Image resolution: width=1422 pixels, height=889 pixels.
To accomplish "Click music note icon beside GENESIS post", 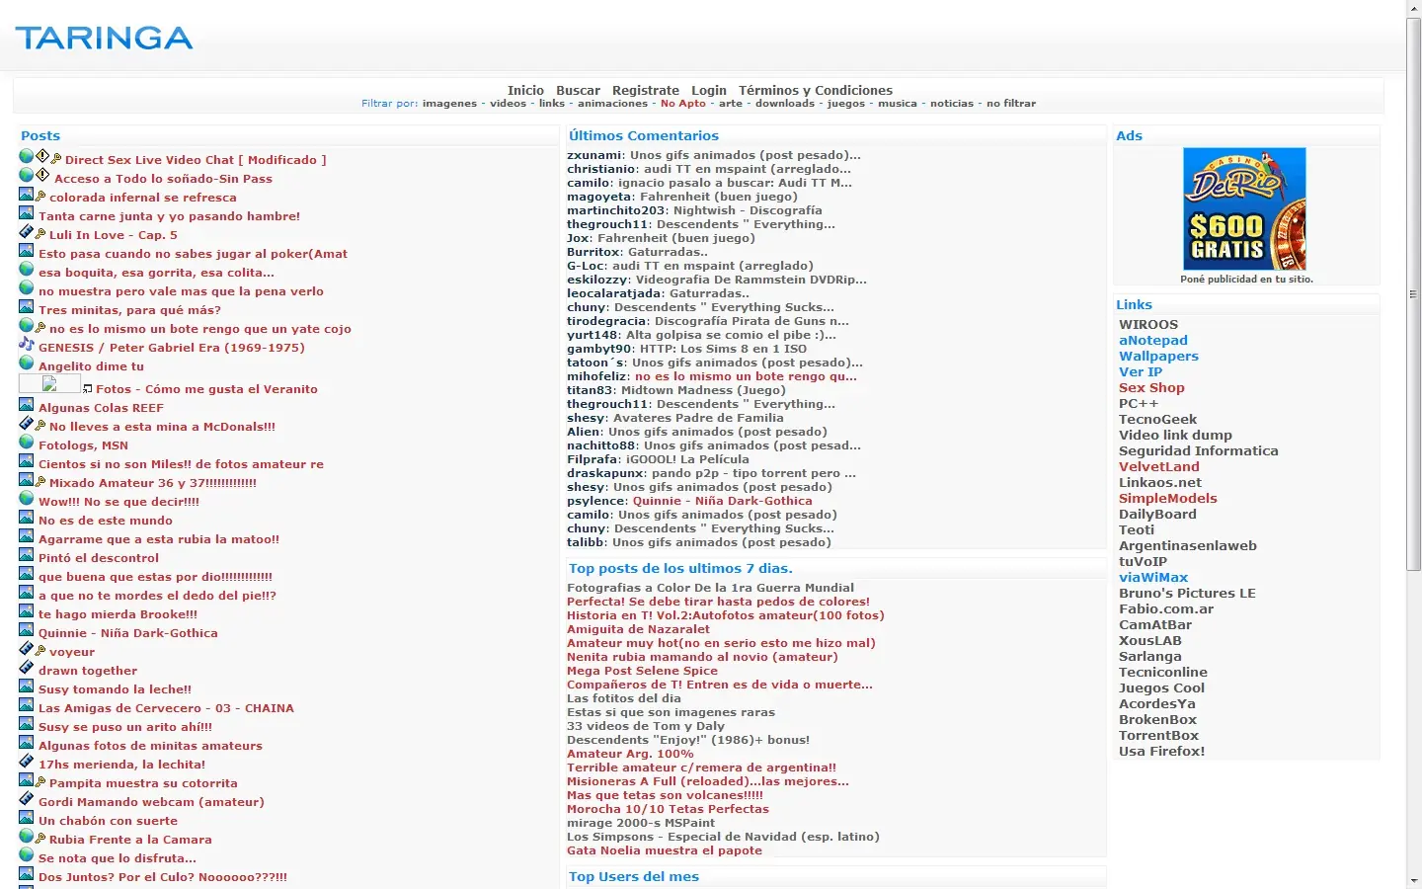I will 27,344.
